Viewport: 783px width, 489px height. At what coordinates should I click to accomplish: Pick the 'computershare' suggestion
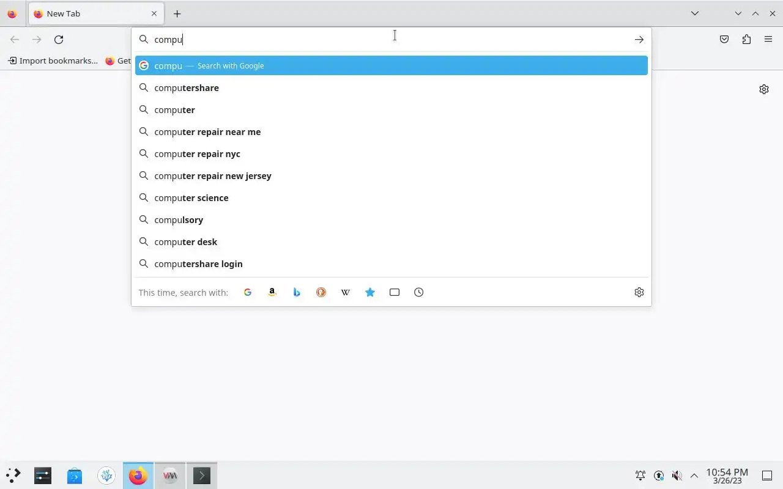(x=391, y=88)
